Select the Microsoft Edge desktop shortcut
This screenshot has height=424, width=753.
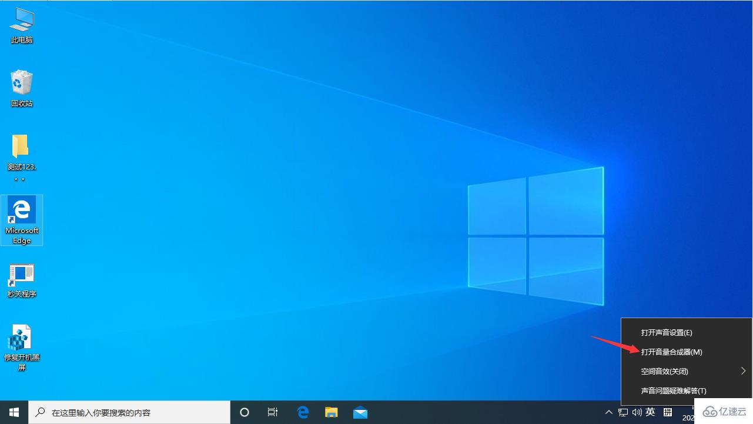click(x=22, y=220)
